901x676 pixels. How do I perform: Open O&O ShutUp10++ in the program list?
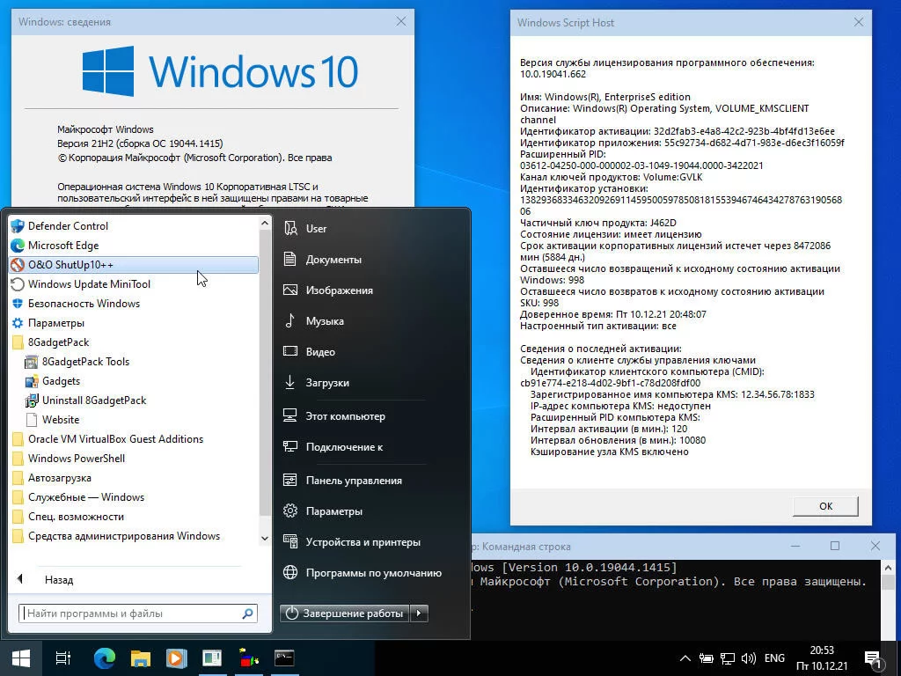click(70, 265)
